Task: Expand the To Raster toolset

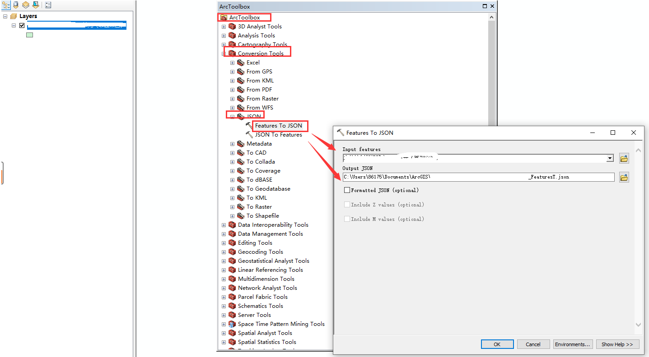Action: [x=232, y=207]
